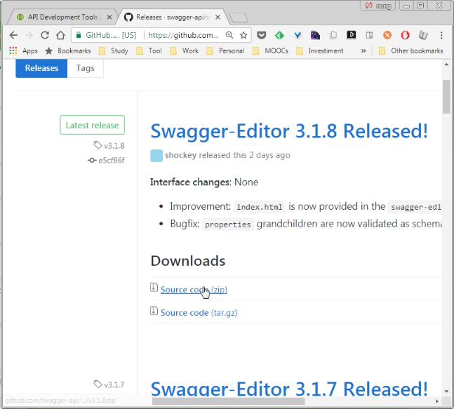454x409 pixels.
Task: Open Chrome's three-dot menu
Action: pos(441,35)
